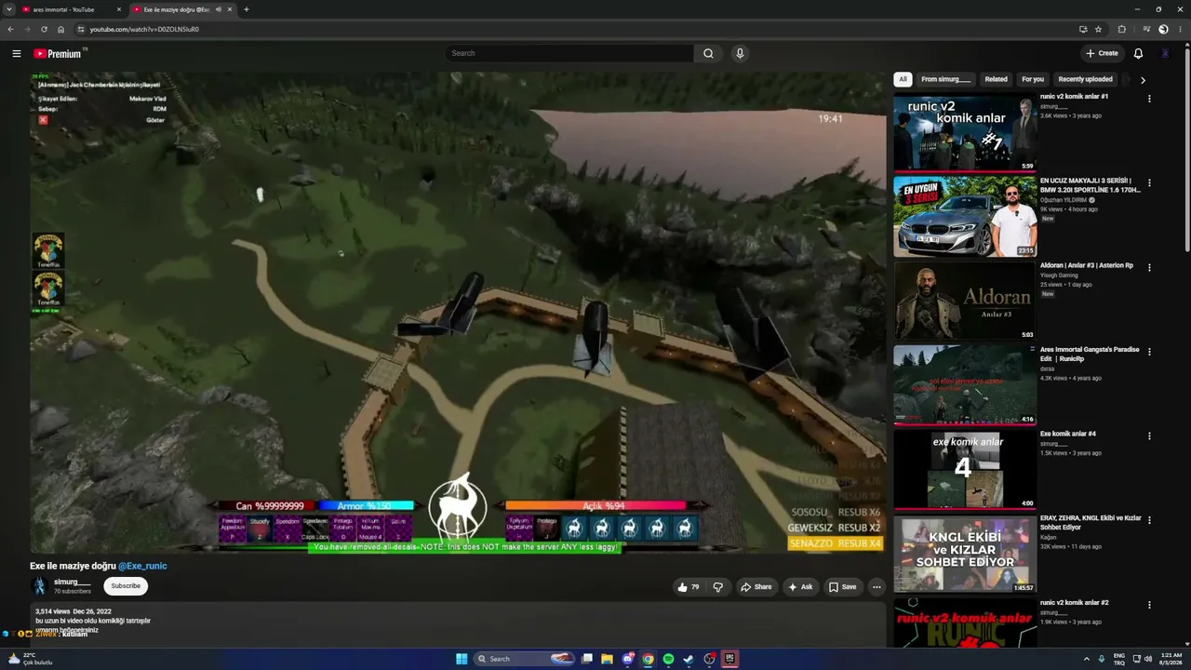
Task: Focus the browser address bar URL
Action: [x=144, y=29]
